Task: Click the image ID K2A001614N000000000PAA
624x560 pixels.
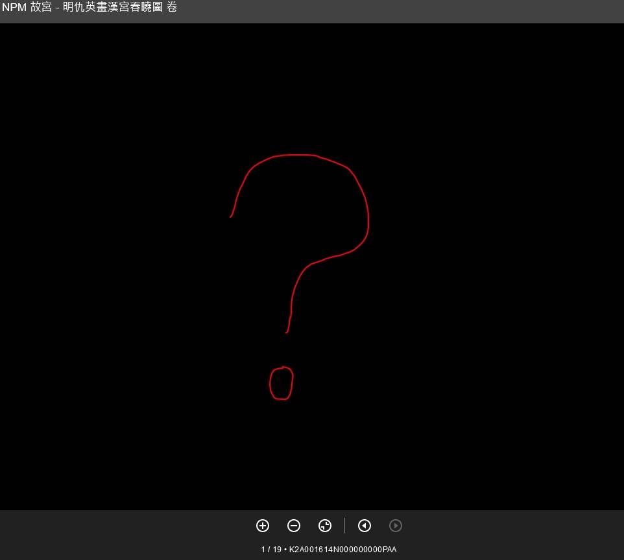Action: pyautogui.click(x=342, y=550)
